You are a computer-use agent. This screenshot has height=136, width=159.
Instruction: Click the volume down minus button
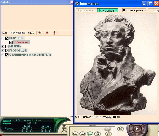pos(64,133)
